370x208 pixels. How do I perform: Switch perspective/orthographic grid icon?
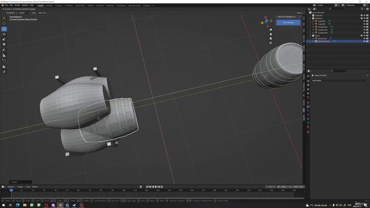271,43
